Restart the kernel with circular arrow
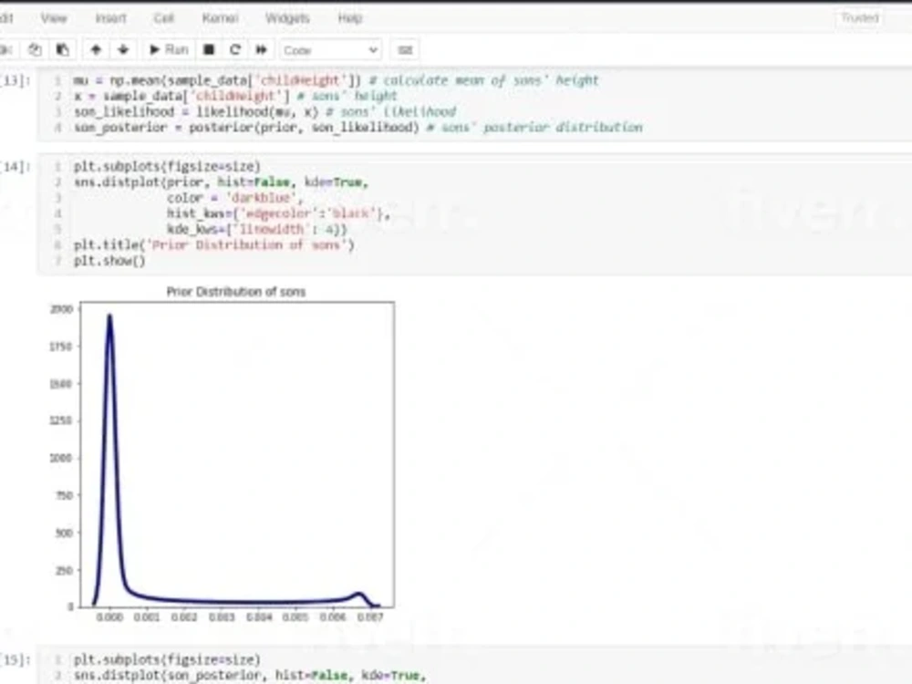The width and height of the screenshot is (912, 684). pos(235,50)
